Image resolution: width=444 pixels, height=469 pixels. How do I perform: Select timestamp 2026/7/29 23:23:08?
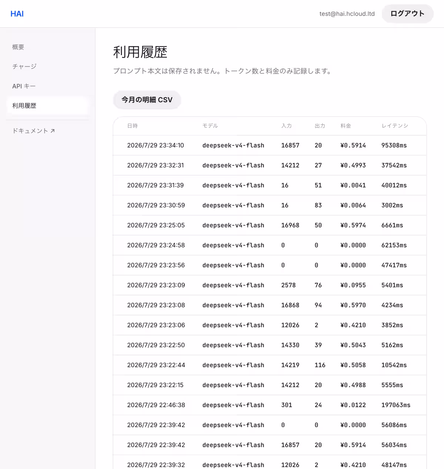point(156,305)
